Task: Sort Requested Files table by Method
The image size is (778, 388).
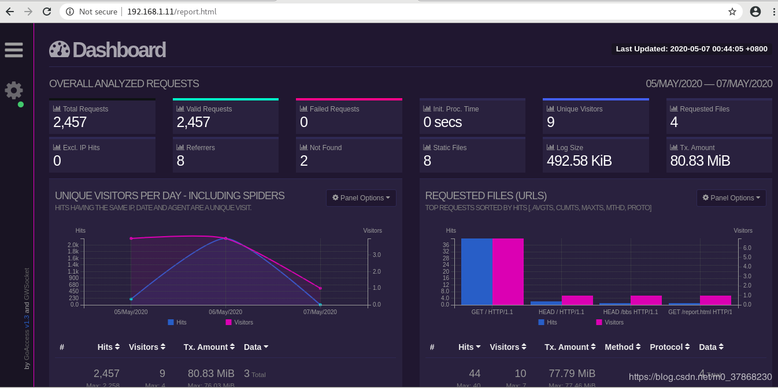Action: [x=623, y=347]
